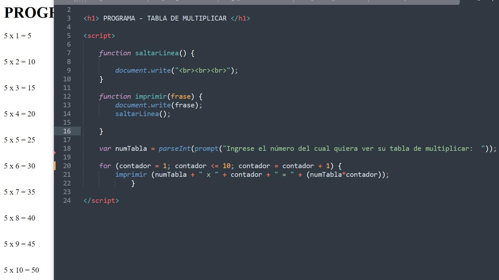Click the "parseInt" function name
The height and width of the screenshot is (280, 499).
[x=175, y=149]
